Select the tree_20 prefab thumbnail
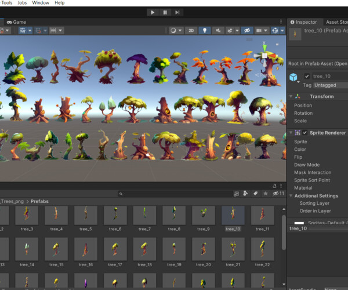348x290 pixels. click(x=204, y=249)
